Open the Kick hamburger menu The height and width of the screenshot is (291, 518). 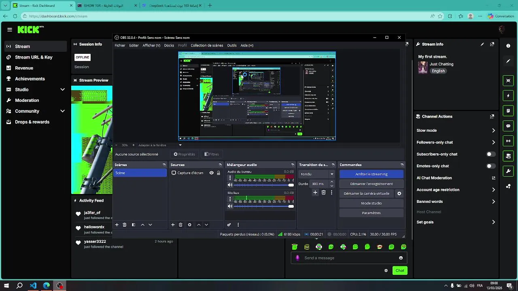[10, 30]
